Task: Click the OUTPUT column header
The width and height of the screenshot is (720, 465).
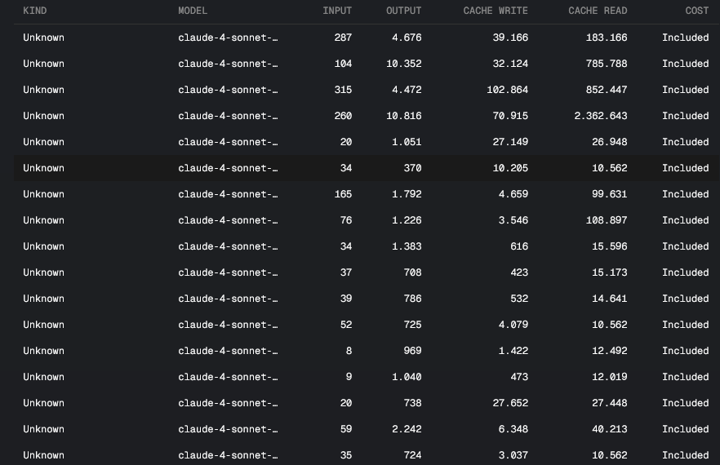Action: coord(403,11)
